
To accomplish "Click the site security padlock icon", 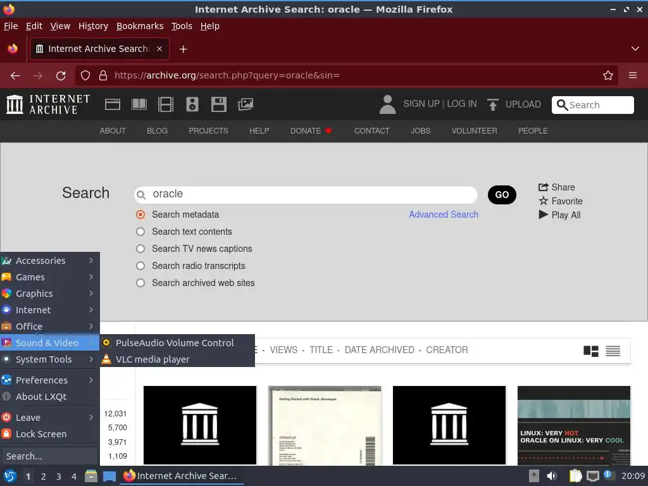I will click(103, 76).
